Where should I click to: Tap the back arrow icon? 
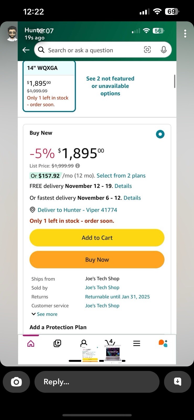[x=26, y=50]
